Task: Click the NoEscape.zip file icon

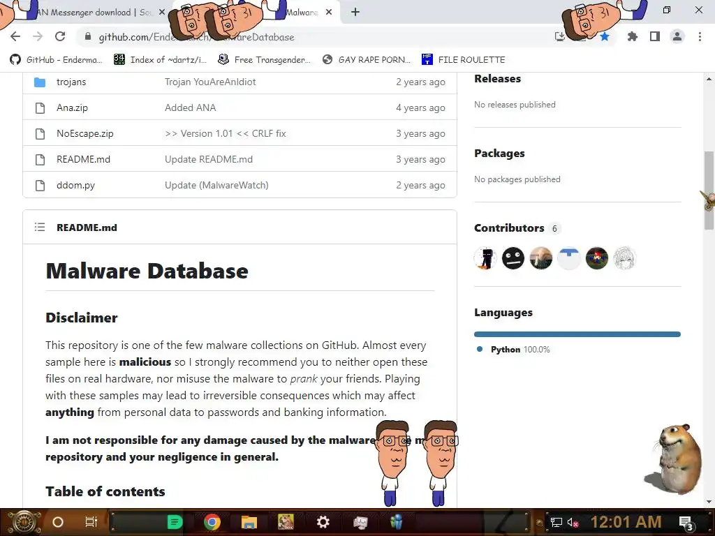Action: pos(40,133)
